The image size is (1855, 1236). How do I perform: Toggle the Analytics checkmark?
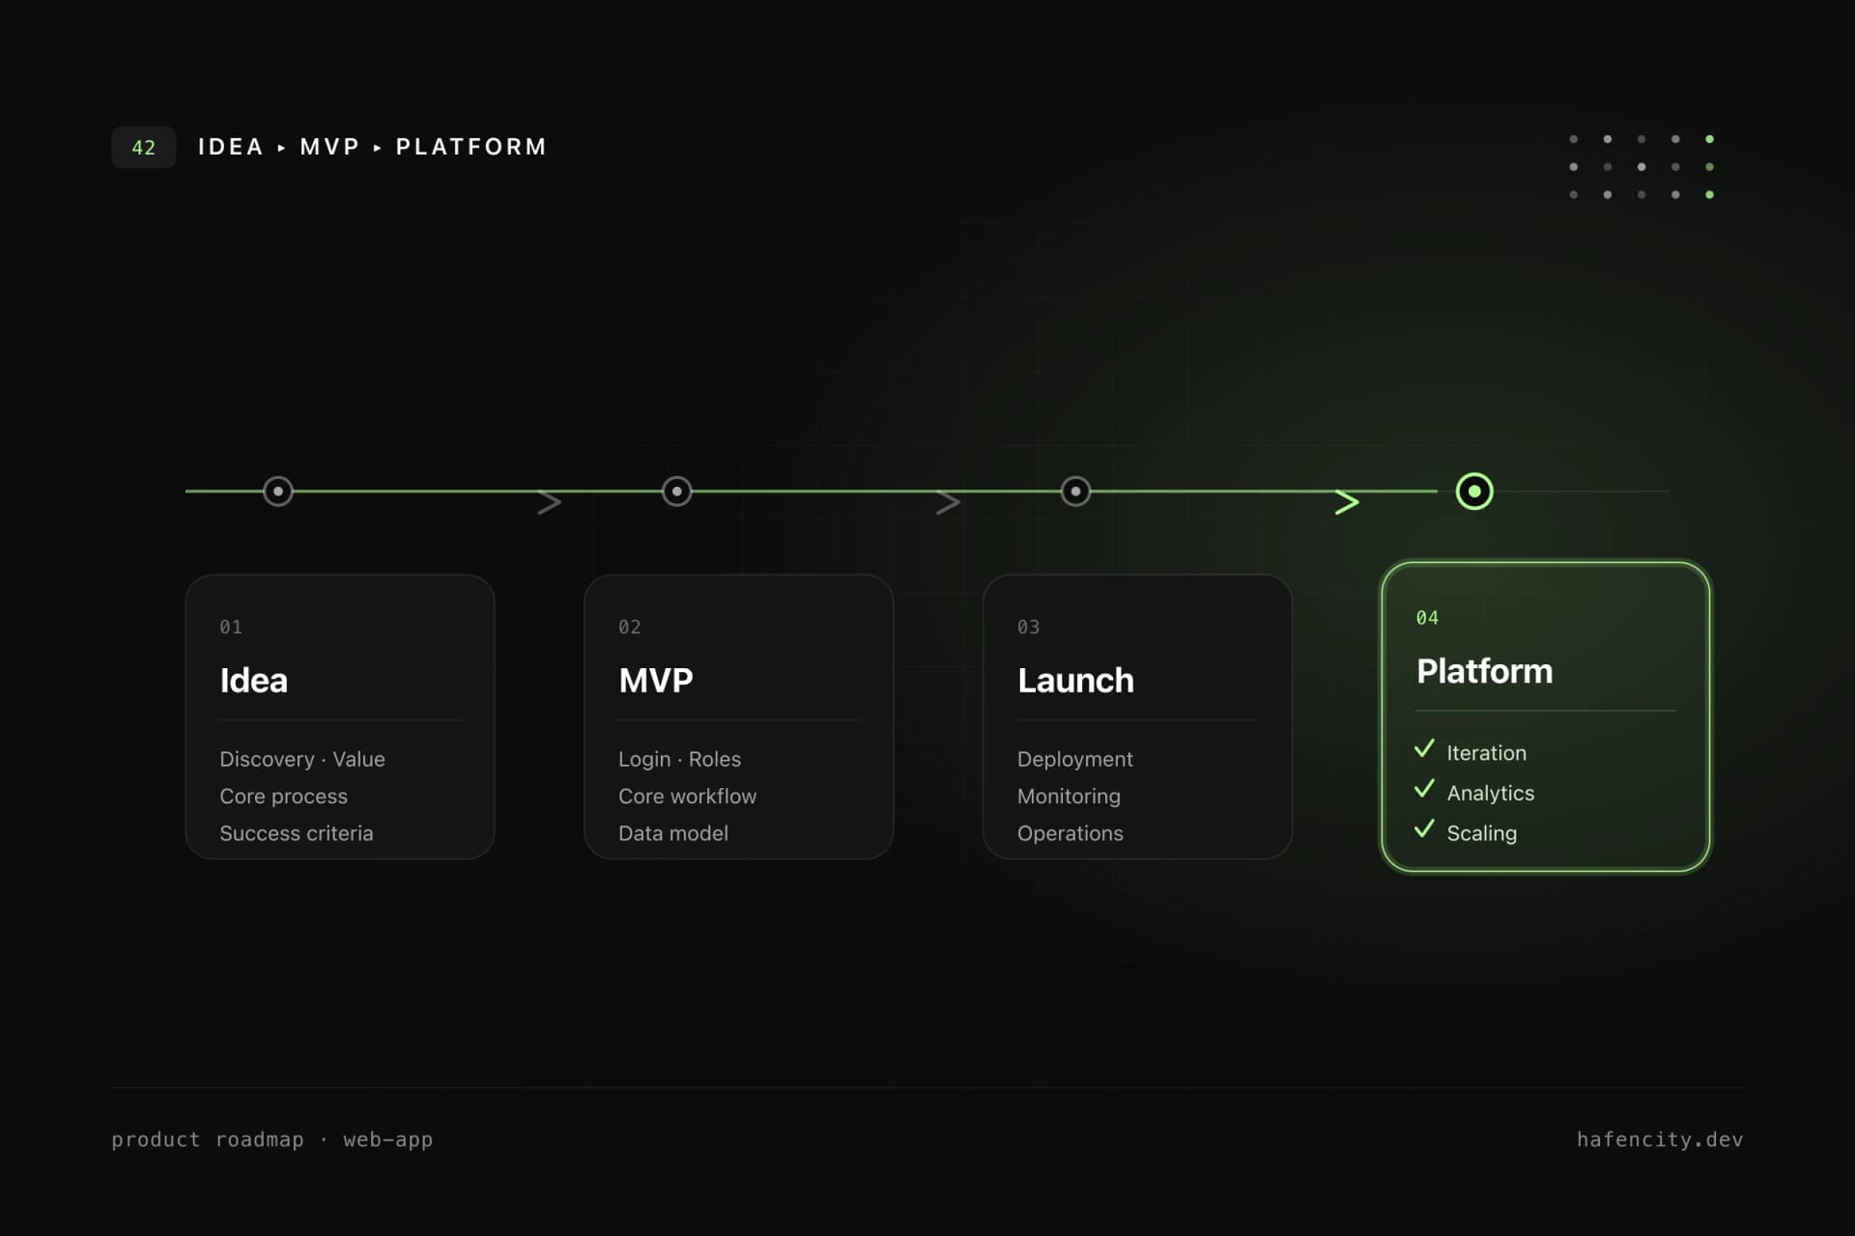[x=1424, y=789]
